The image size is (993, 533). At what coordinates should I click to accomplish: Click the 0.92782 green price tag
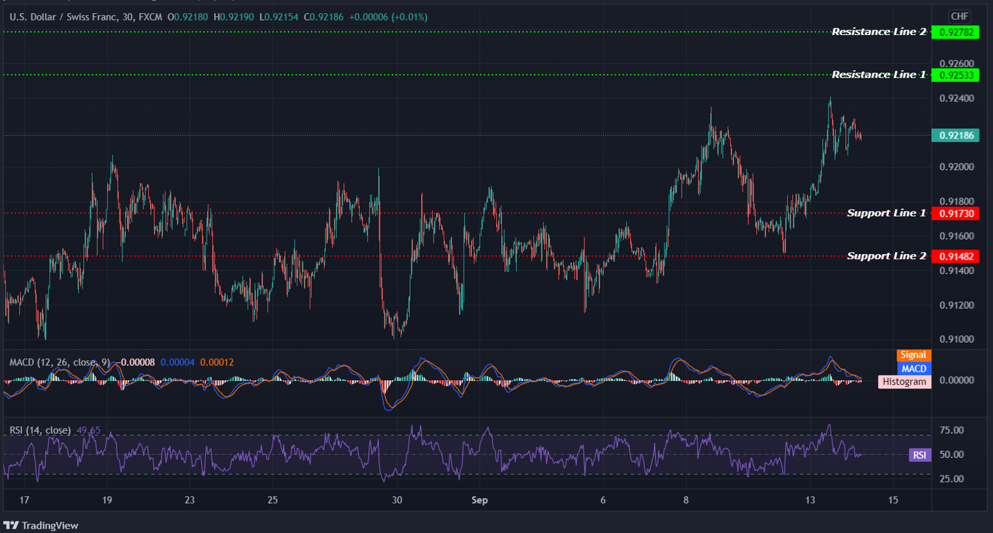955,32
